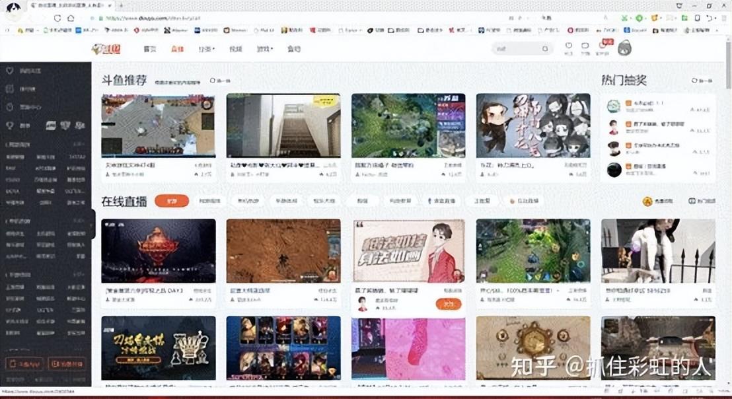
Task: Click the black round avatar in 热门抽奖 list
Action: click(614, 170)
